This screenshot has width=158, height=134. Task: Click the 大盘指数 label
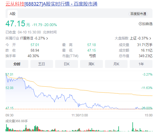(x=122, y=38)
